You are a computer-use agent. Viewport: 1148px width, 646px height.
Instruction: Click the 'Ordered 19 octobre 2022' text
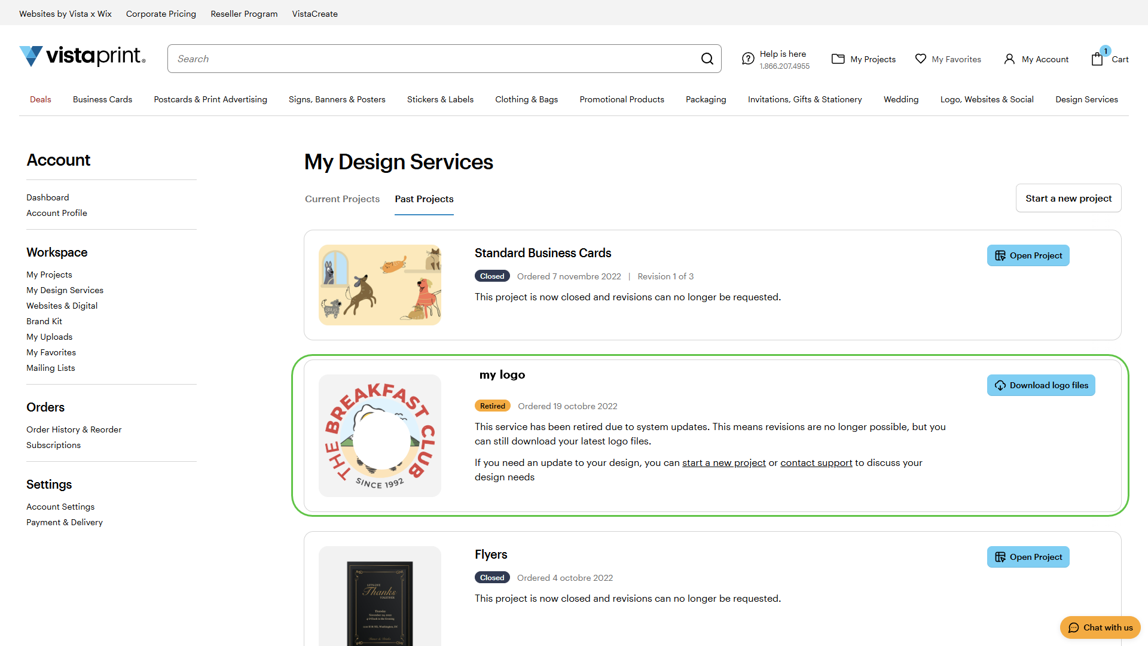tap(567, 406)
